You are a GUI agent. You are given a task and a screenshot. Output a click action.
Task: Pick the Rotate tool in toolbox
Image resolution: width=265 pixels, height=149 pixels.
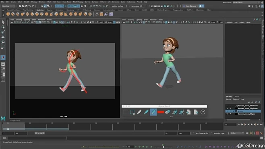(3, 42)
